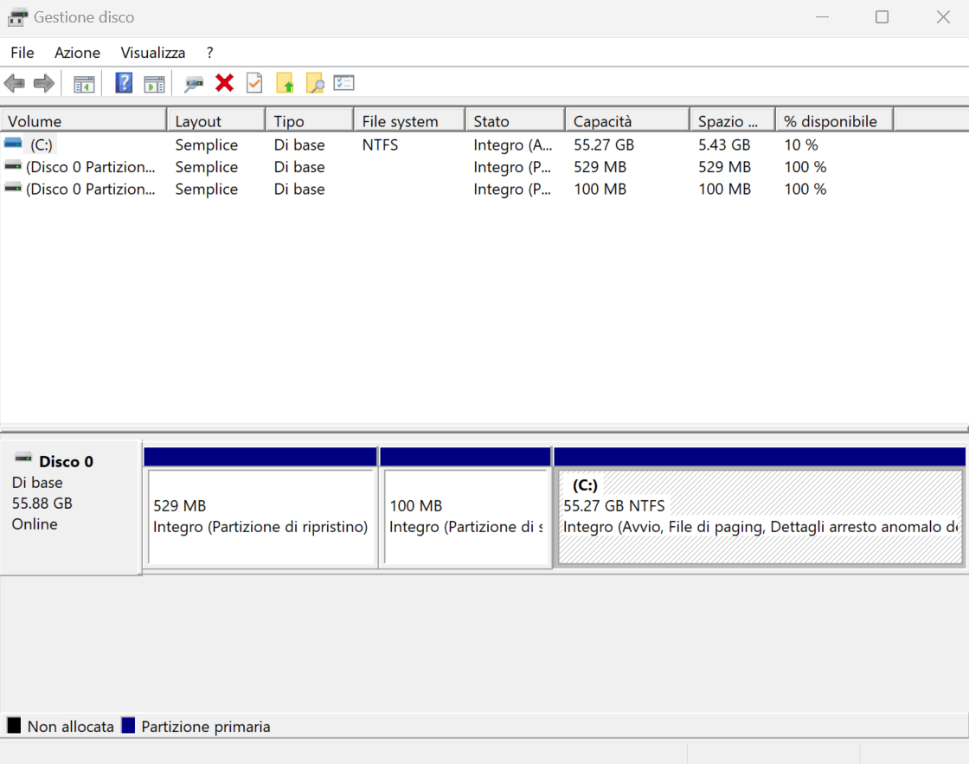The width and height of the screenshot is (969, 764).
Task: Open the Azione menu
Action: click(77, 53)
